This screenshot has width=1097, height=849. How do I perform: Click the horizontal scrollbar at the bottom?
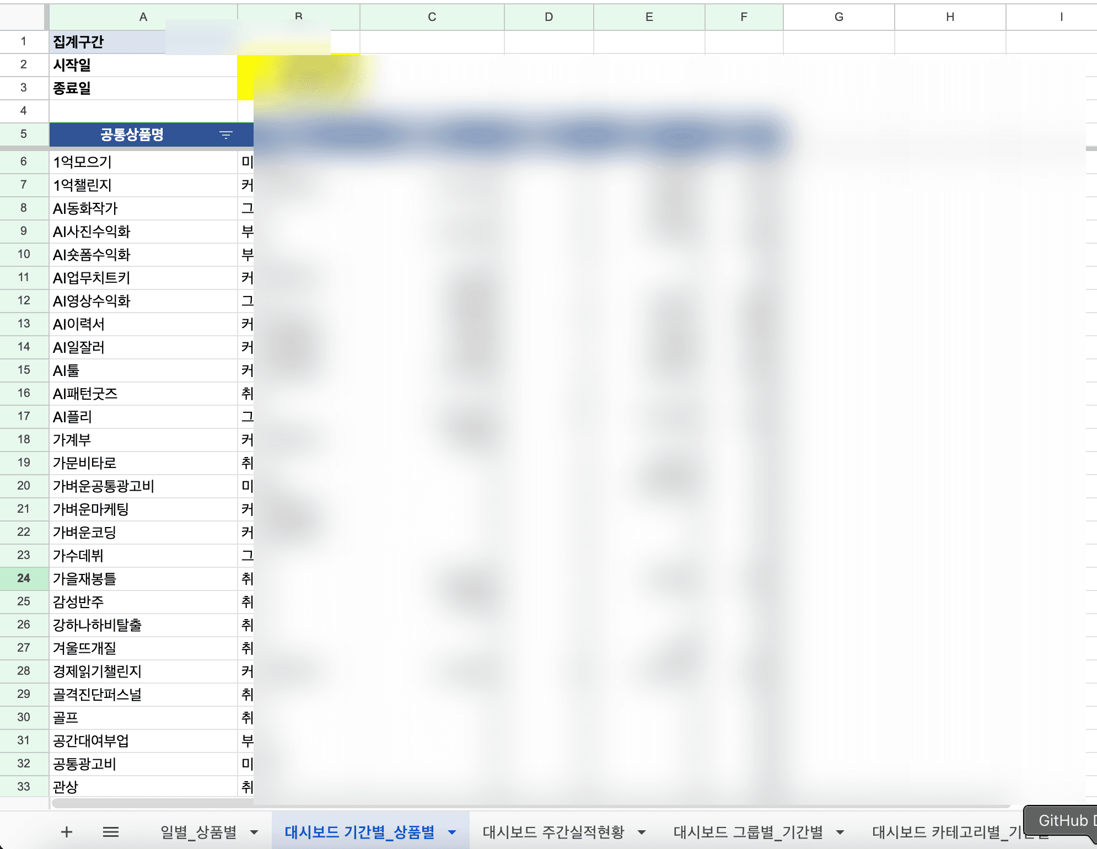coord(530,804)
